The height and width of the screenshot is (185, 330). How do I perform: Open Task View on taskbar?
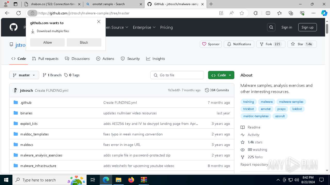point(93,180)
